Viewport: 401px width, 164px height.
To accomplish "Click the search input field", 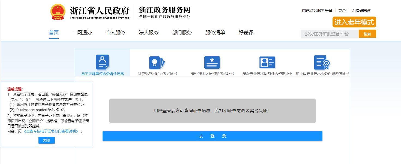I will [x=330, y=34].
